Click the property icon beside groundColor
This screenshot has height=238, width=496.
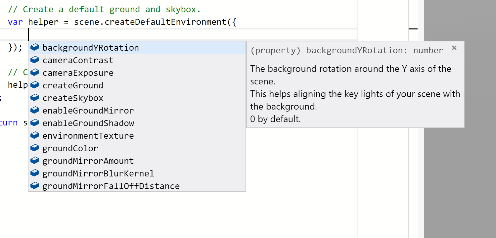point(35,148)
